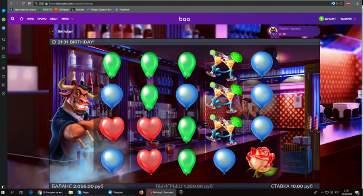Open the AliExpress bookmark
The height and width of the screenshot is (196, 363).
coord(62,10)
